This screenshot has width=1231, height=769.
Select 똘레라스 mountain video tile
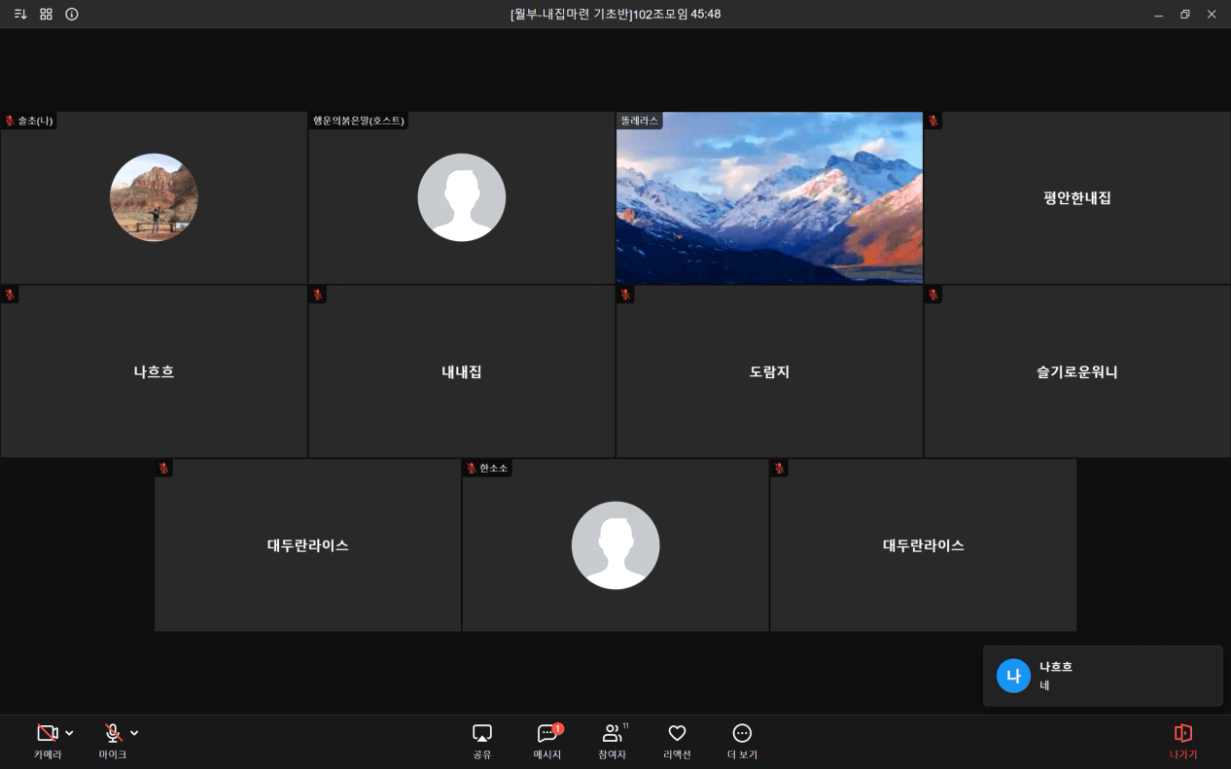pyautogui.click(x=769, y=197)
